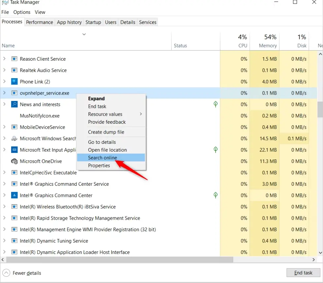
Task: Select Properties in the context menu
Action: coord(111,165)
